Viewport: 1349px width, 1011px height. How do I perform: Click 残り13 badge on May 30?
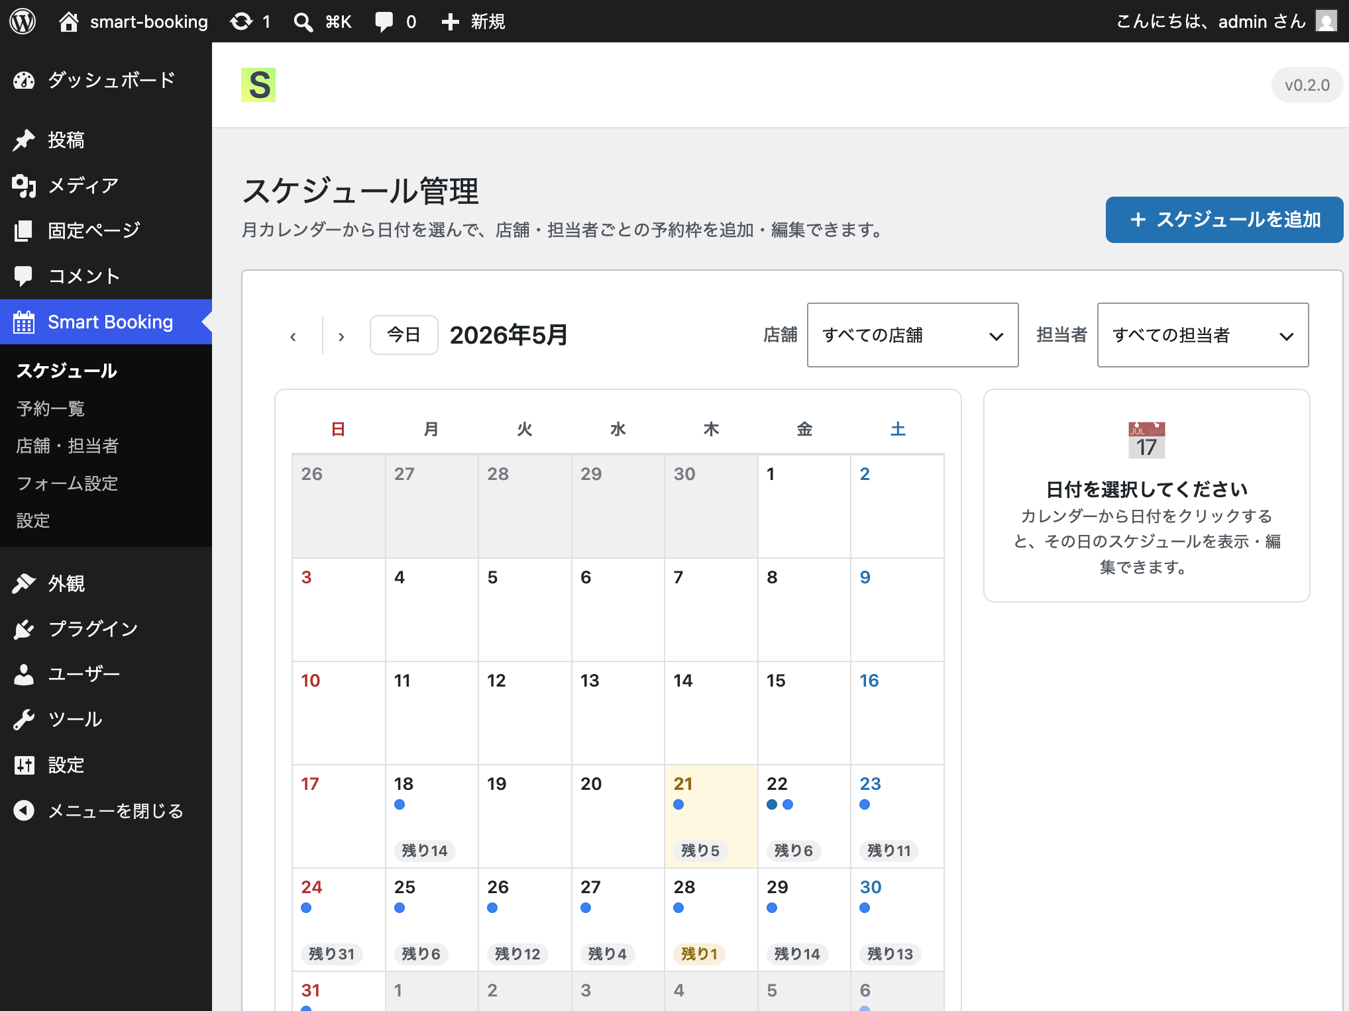pos(890,954)
